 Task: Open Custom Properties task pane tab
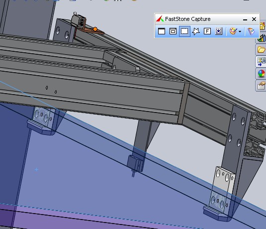coord(261,86)
